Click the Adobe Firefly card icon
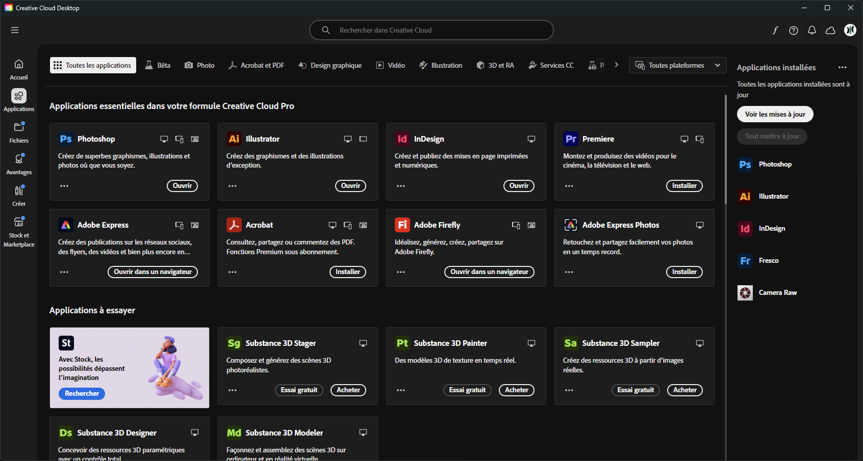This screenshot has height=461, width=863. (402, 225)
